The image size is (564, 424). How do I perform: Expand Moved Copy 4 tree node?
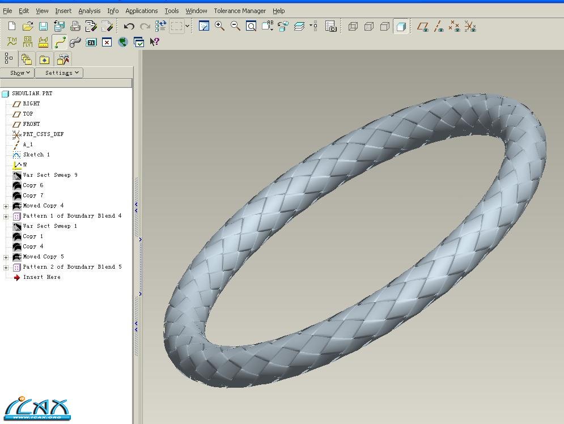[6, 206]
